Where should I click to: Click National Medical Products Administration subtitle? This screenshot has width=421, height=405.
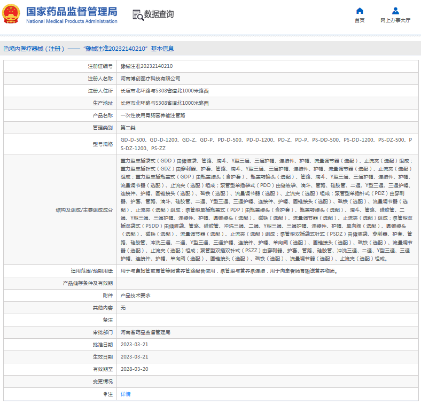tap(72, 21)
